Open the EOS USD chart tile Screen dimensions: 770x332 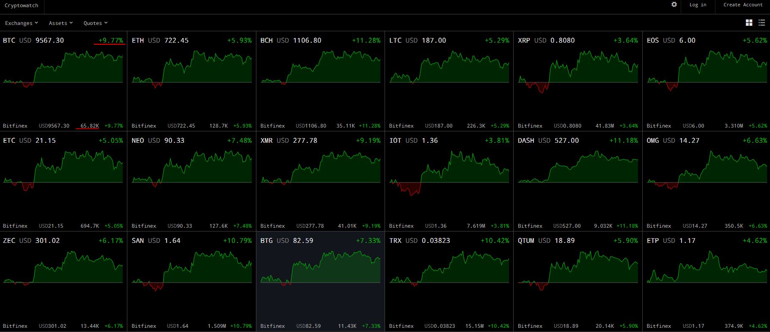pos(707,81)
